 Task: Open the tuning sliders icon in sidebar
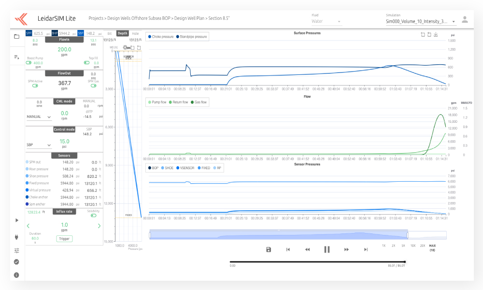16,250
